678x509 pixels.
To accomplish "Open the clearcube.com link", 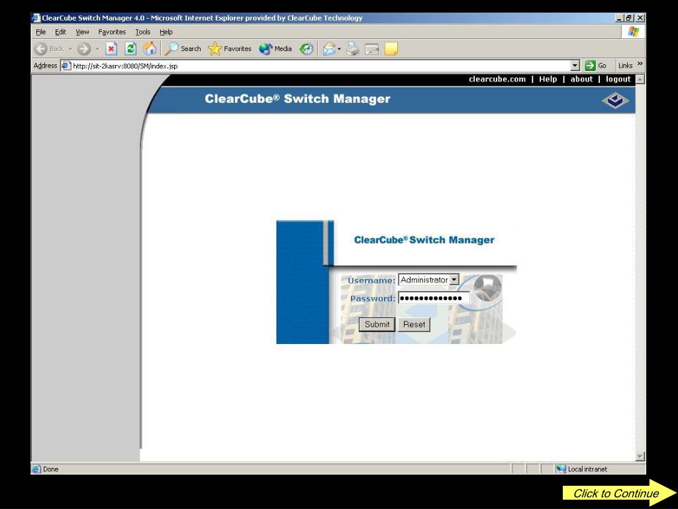I will click(497, 80).
